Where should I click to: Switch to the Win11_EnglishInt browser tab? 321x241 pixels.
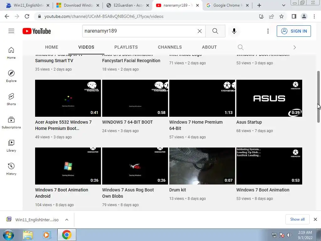pos(27,5)
